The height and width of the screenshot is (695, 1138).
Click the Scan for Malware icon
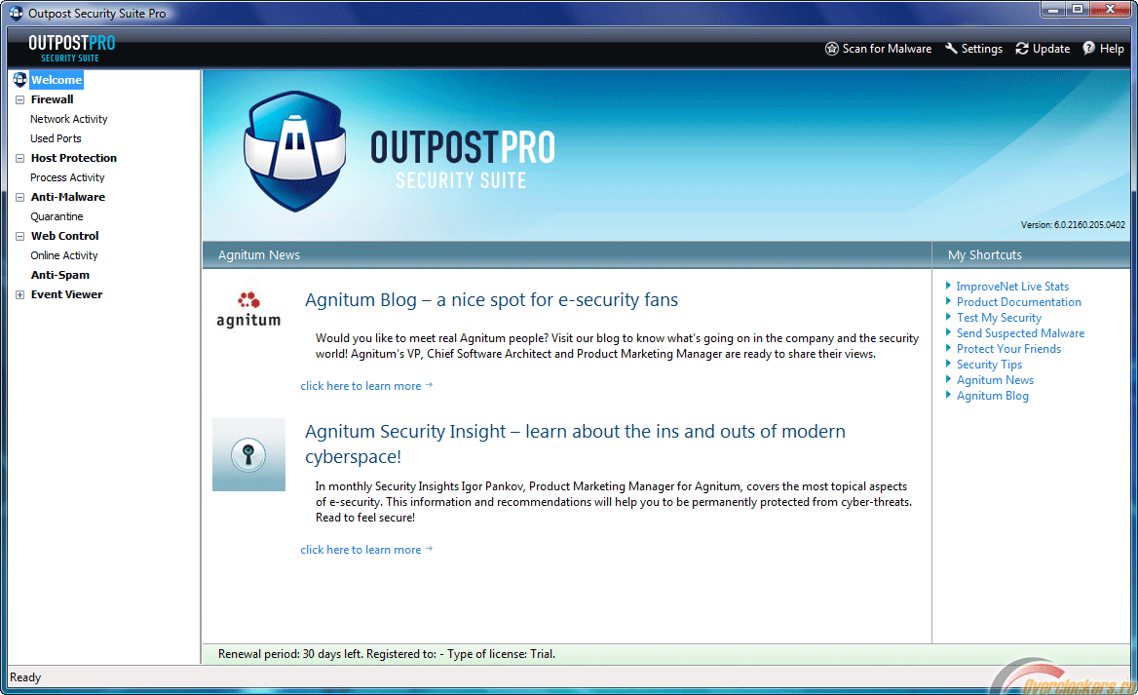tap(832, 49)
